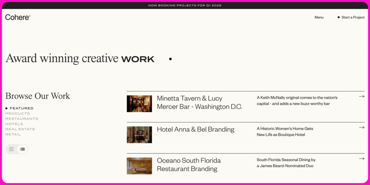Open Minetta Tavern & Lucy Mercer Bar title

click(199, 102)
